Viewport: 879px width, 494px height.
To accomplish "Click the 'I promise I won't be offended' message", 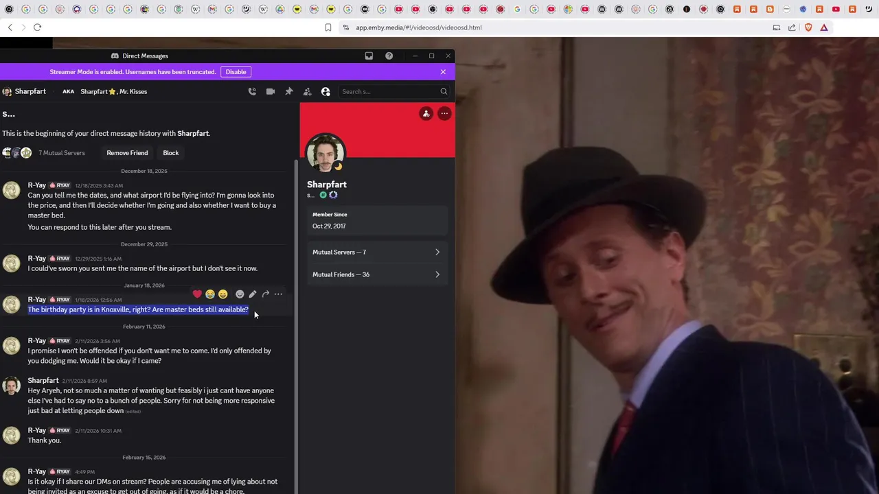I will 150,355.
